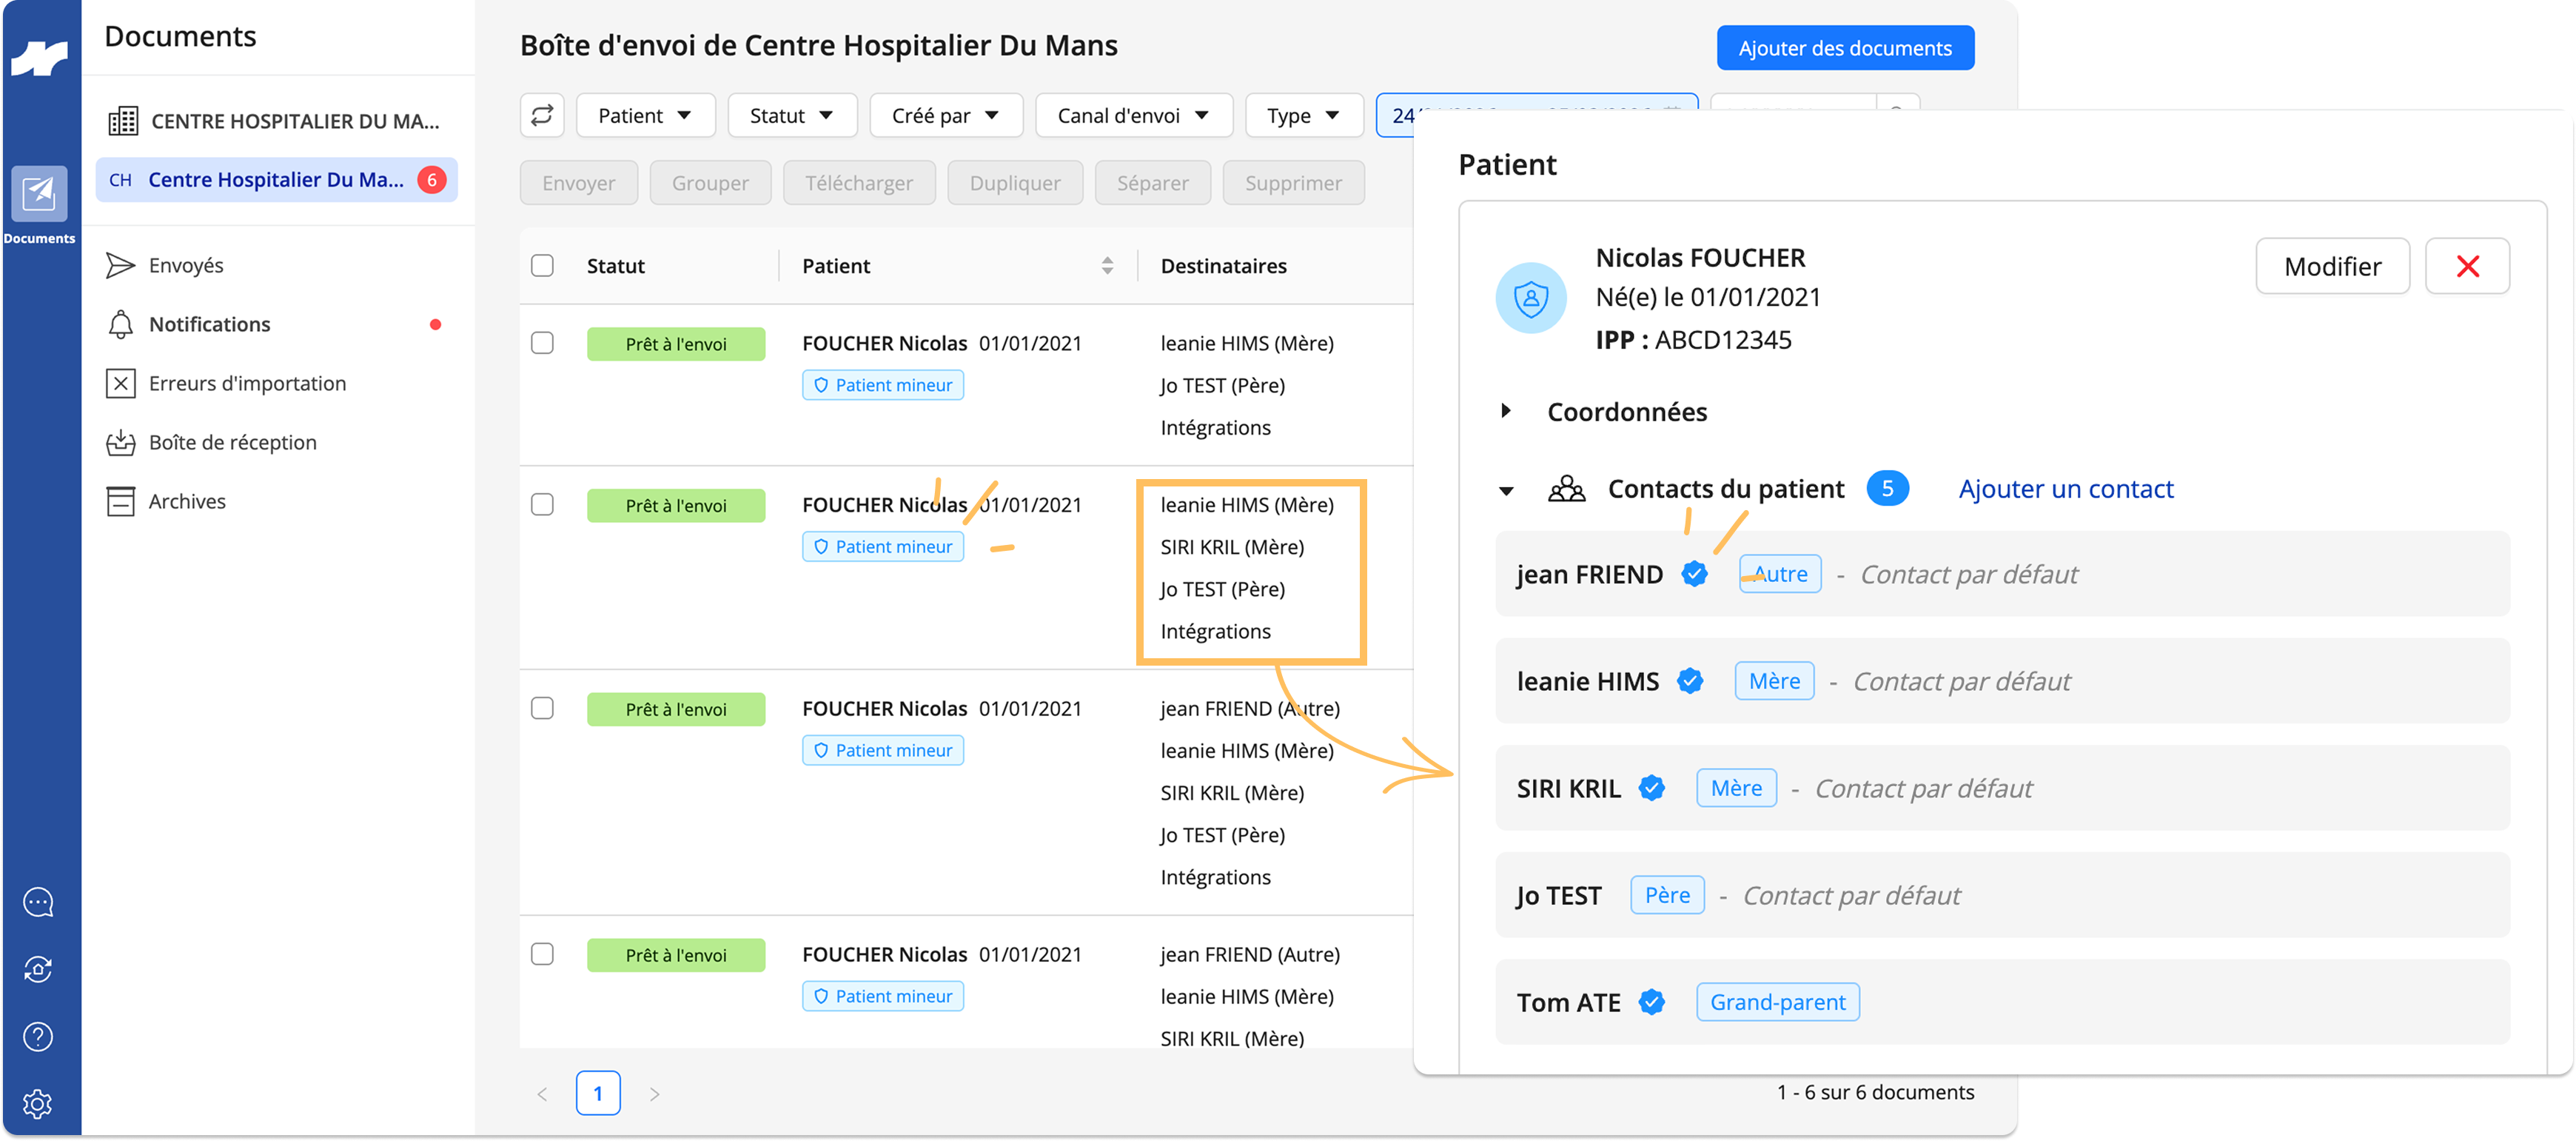Click the building icon for Centre Hospitalier
2576x1141 pixels.
point(123,121)
